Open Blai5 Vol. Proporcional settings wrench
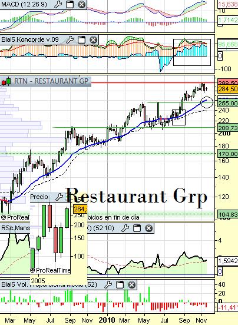Viewport: 238px width, 325px height. click(x=108, y=285)
